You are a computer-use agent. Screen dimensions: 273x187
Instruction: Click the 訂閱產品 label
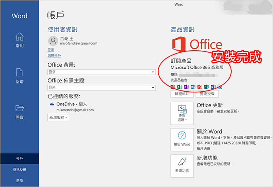pyautogui.click(x=181, y=61)
